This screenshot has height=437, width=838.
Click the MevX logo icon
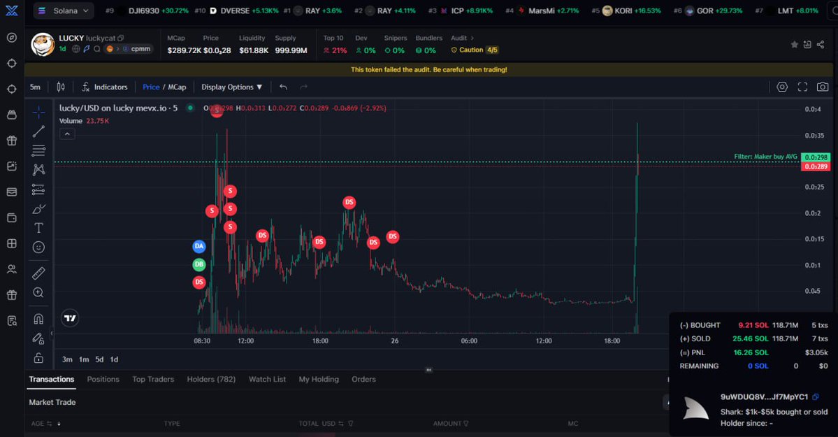(x=12, y=10)
